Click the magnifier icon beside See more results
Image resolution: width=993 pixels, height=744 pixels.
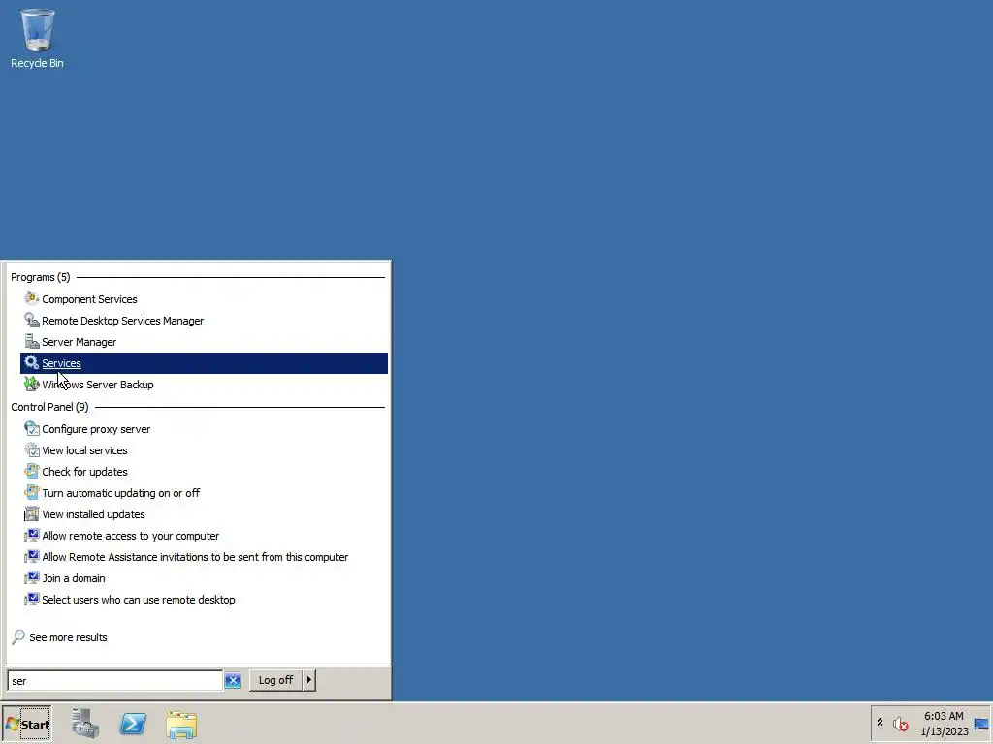tap(18, 636)
